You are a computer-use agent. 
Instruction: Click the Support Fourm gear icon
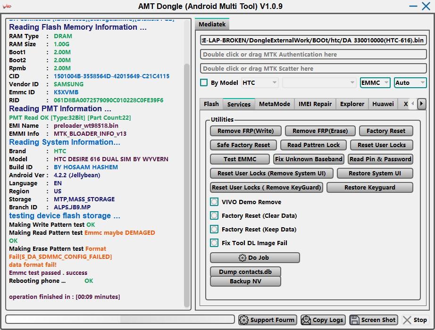(x=243, y=320)
